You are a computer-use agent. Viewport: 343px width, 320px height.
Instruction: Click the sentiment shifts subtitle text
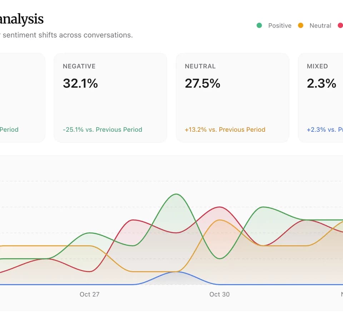tap(68, 35)
